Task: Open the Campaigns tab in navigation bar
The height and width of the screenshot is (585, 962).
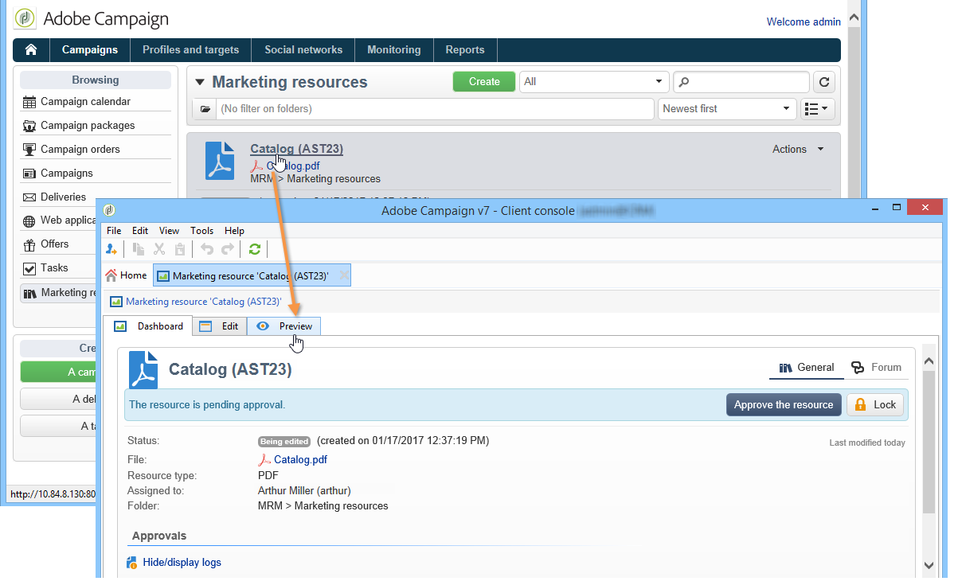Action: click(90, 49)
